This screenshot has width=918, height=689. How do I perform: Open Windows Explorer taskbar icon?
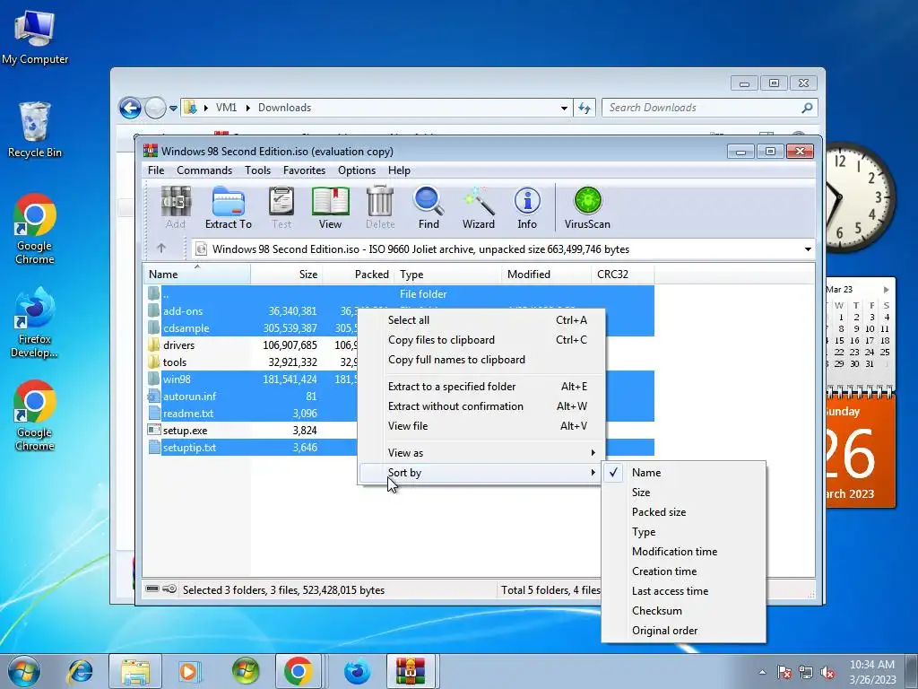[135, 671]
